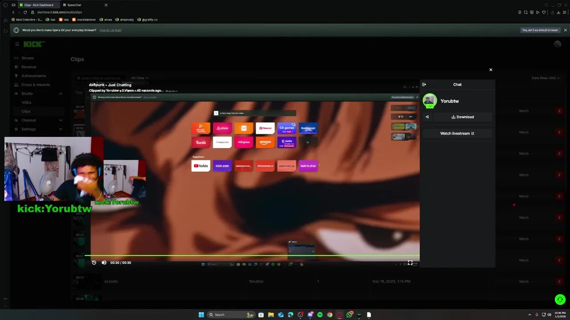570x320 pixels.
Task: Open the shoes bookmark
Action: 106,20
